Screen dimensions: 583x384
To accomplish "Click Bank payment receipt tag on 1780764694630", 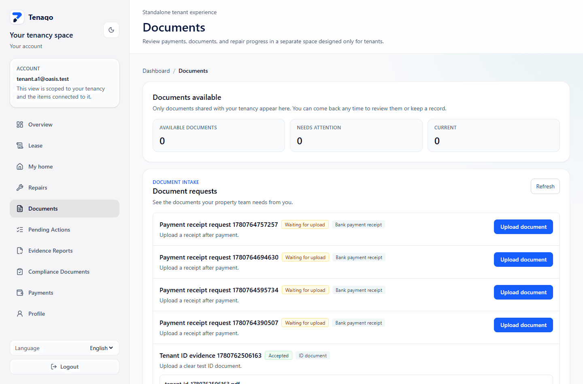I will click(359, 257).
